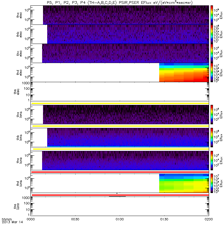This screenshot has width=224, height=239.
Task: Click the Eflux color bar for thc elec
Action: (x=212, y=53)
